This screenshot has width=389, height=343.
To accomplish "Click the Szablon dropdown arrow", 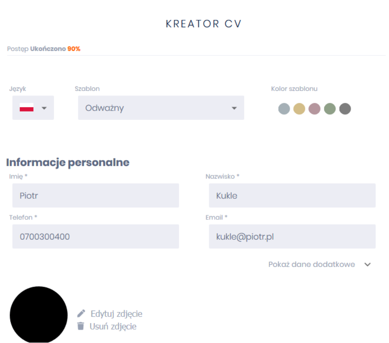I will point(234,108).
